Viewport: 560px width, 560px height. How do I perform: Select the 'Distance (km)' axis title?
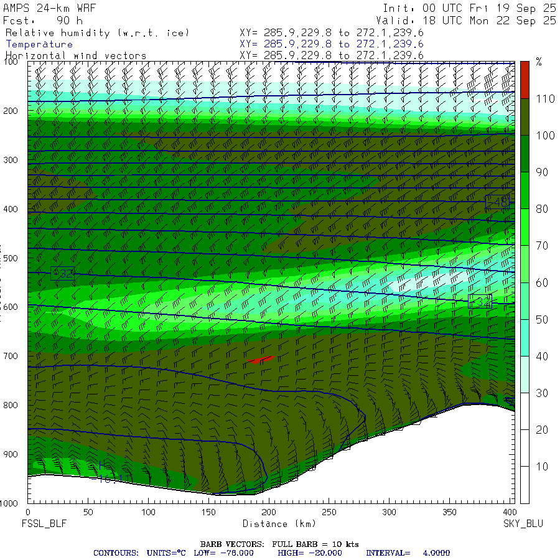click(x=279, y=524)
